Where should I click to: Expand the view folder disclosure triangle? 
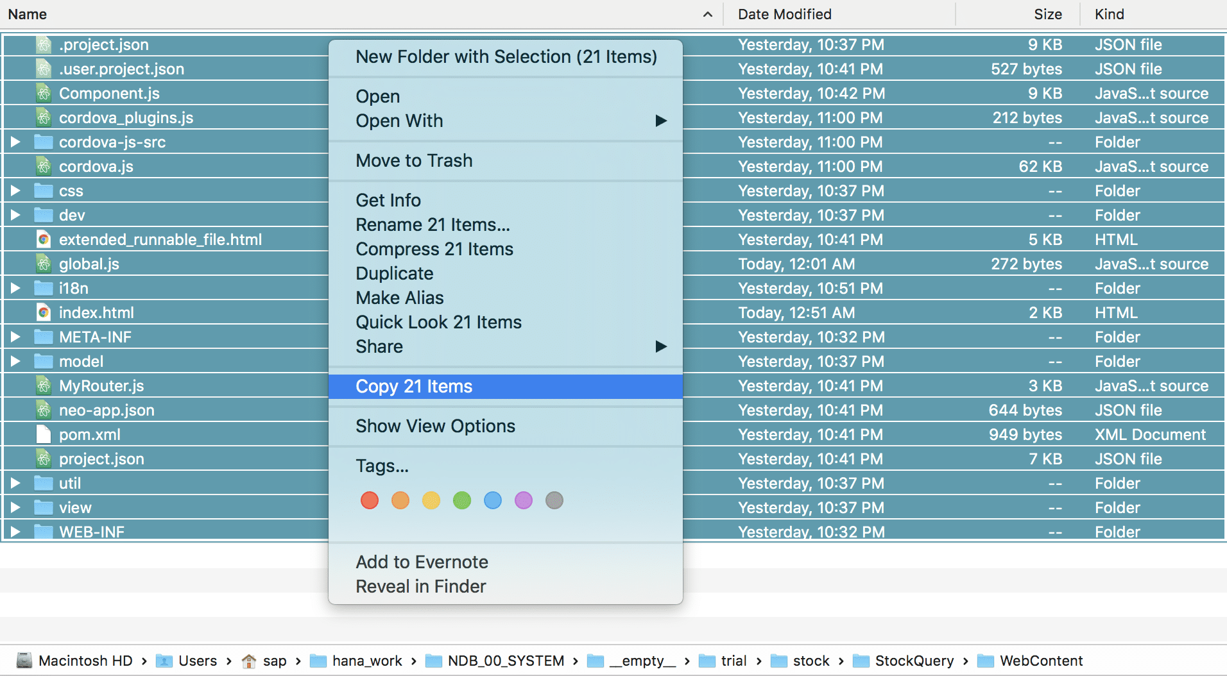15,508
